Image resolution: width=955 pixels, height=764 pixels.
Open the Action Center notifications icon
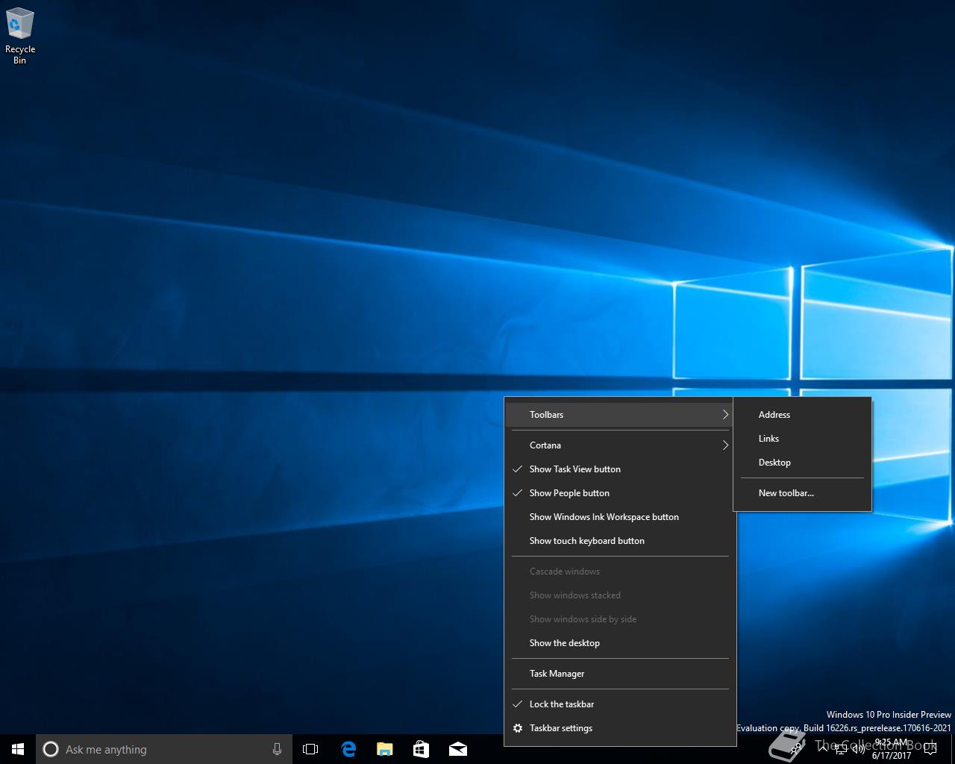930,749
